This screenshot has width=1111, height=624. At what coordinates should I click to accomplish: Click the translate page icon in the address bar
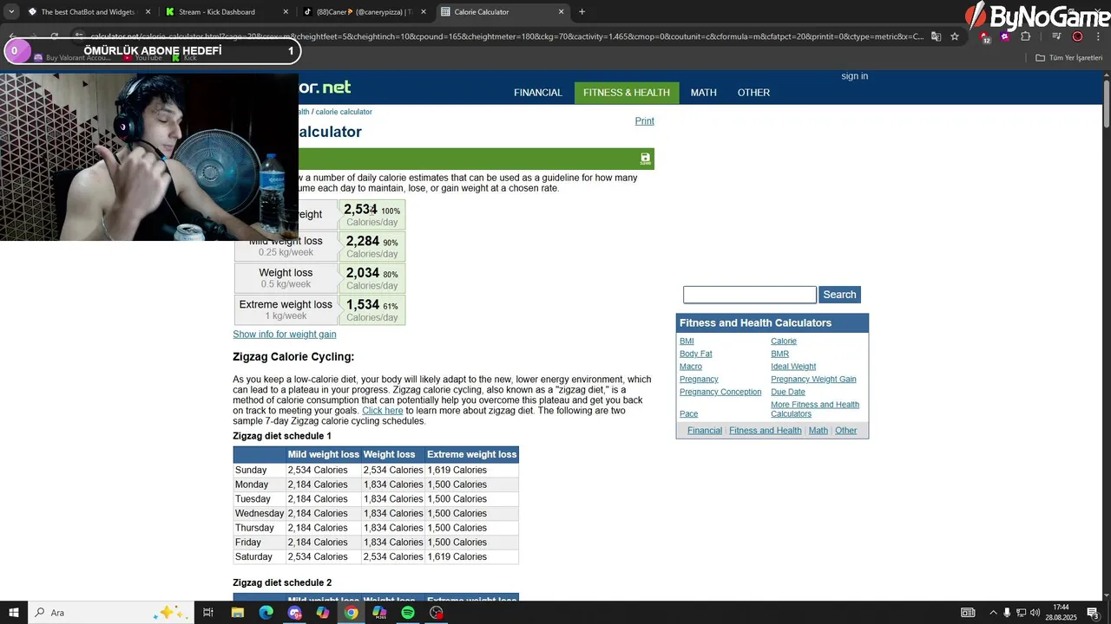coord(936,36)
